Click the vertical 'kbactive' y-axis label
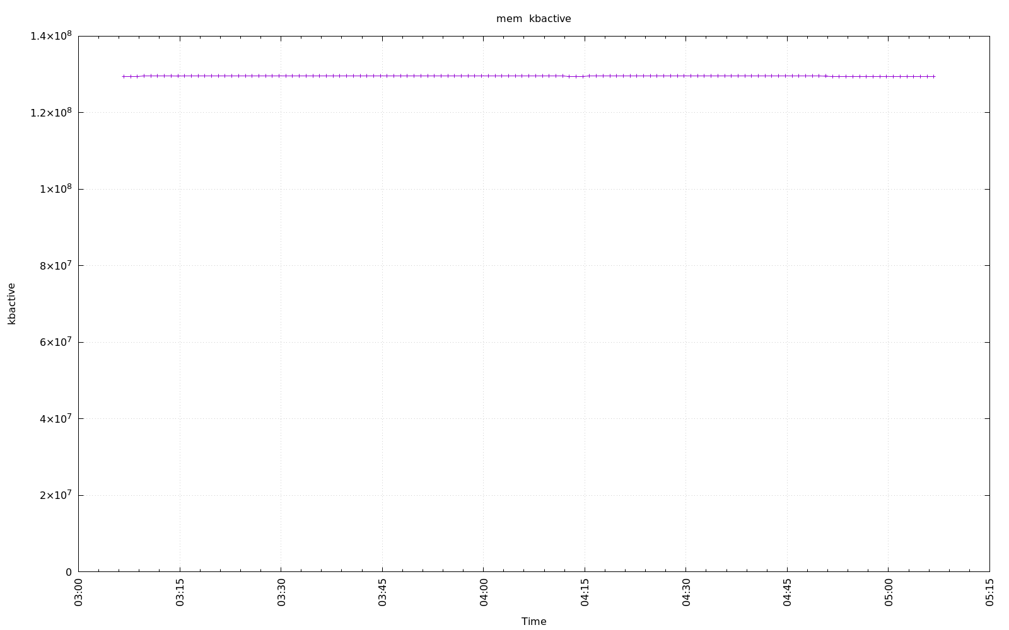This screenshot has width=1009, height=630. point(11,304)
